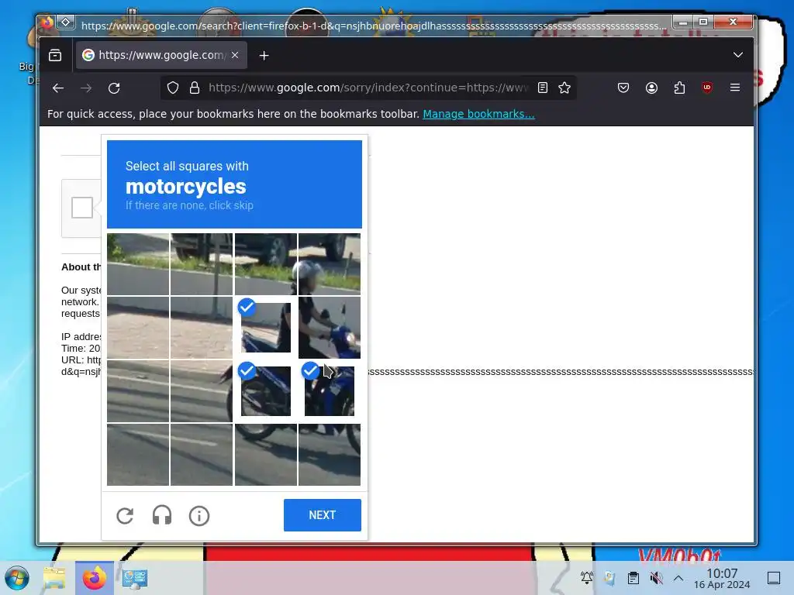Open the control panel taskbar icon
Image resolution: width=794 pixels, height=595 pixels.
134,578
